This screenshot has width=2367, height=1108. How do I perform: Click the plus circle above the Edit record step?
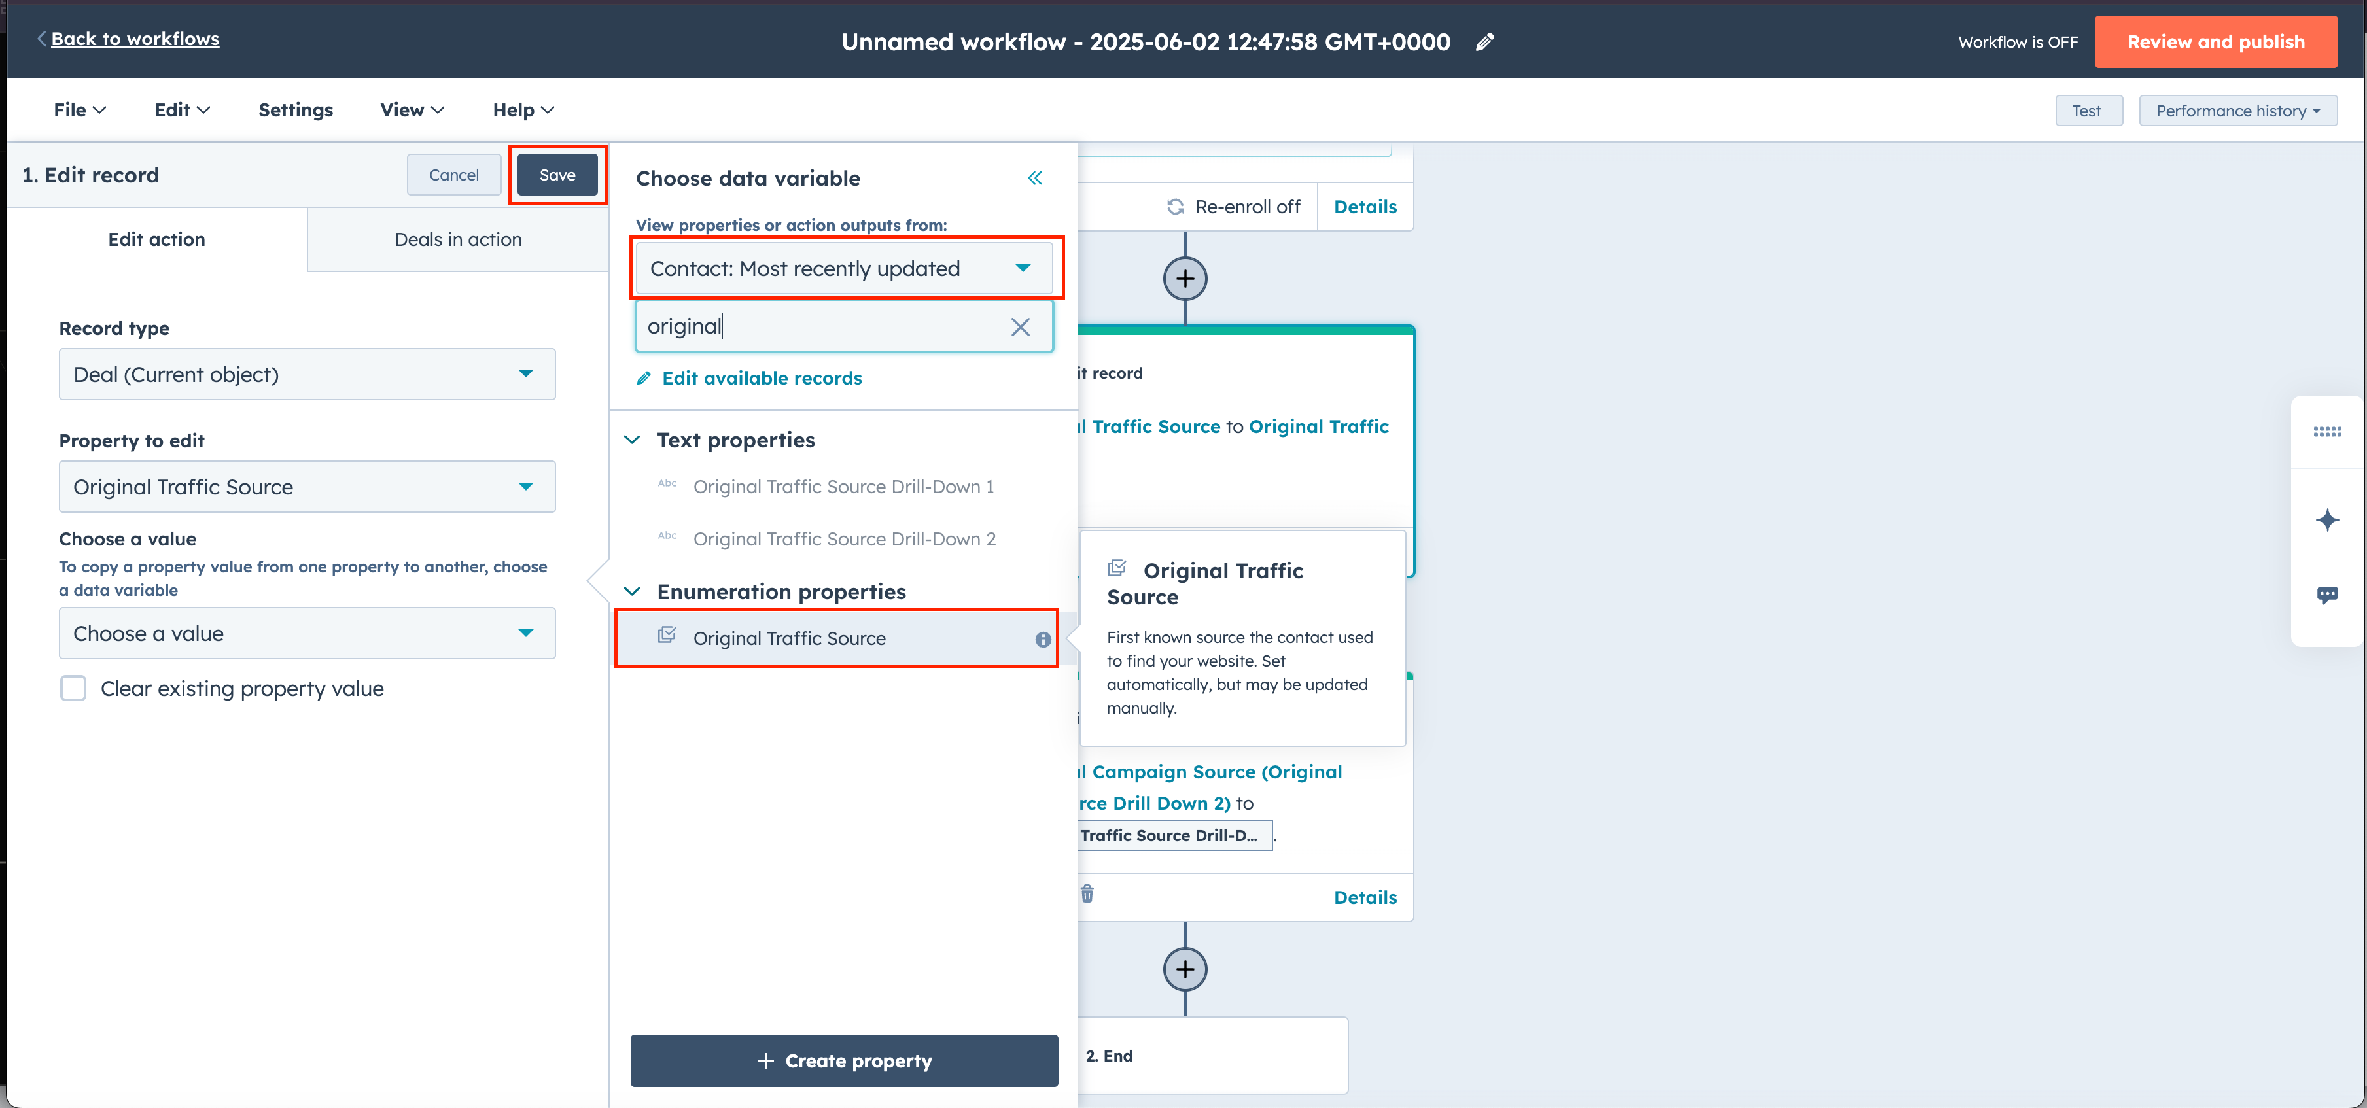(x=1185, y=279)
